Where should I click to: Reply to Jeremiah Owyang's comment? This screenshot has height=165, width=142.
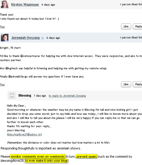point(137,84)
